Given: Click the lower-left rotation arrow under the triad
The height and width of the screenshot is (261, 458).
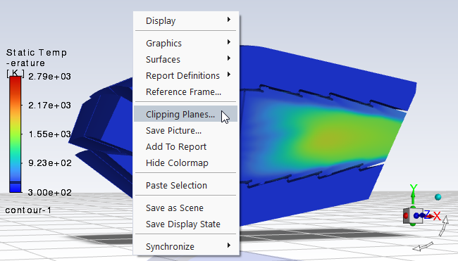Looking at the screenshot, I should click(x=423, y=246).
